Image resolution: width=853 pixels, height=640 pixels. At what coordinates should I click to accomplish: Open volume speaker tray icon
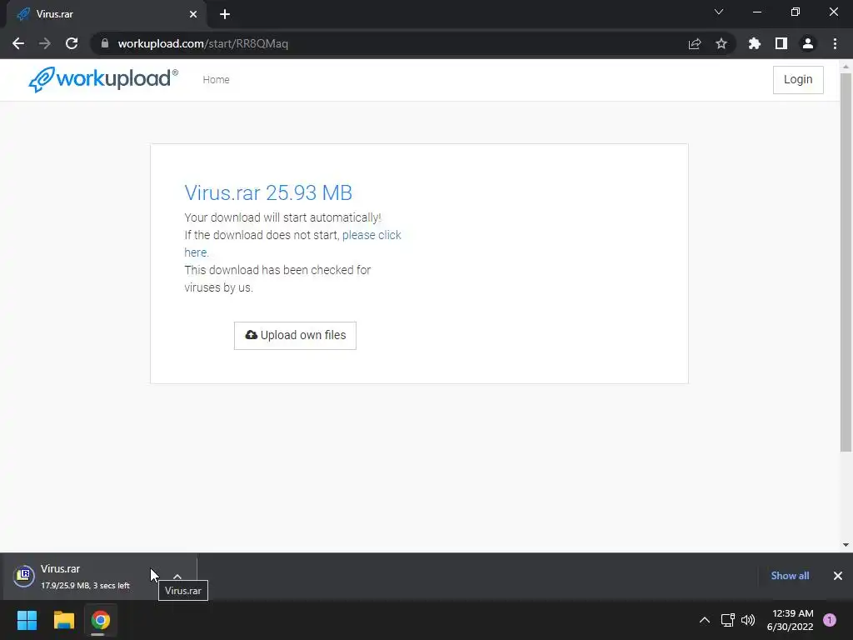point(748,620)
